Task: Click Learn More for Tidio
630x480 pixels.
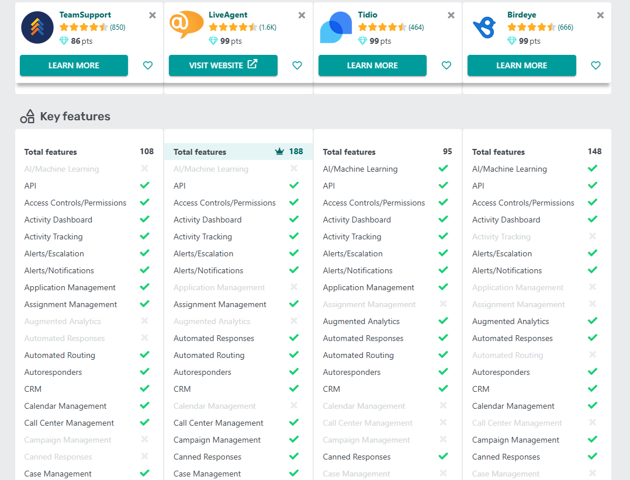Action: [x=372, y=65]
